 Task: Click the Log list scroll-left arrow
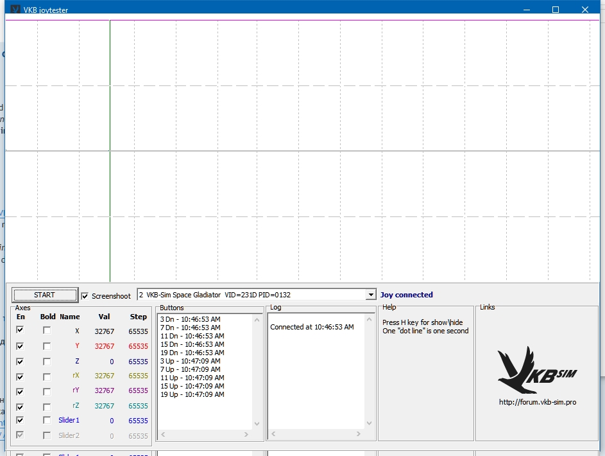coord(273,435)
